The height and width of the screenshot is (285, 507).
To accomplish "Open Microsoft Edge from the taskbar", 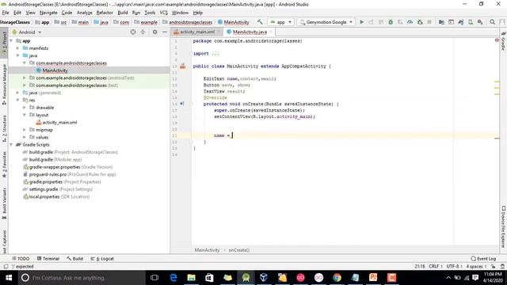I will (173, 278).
